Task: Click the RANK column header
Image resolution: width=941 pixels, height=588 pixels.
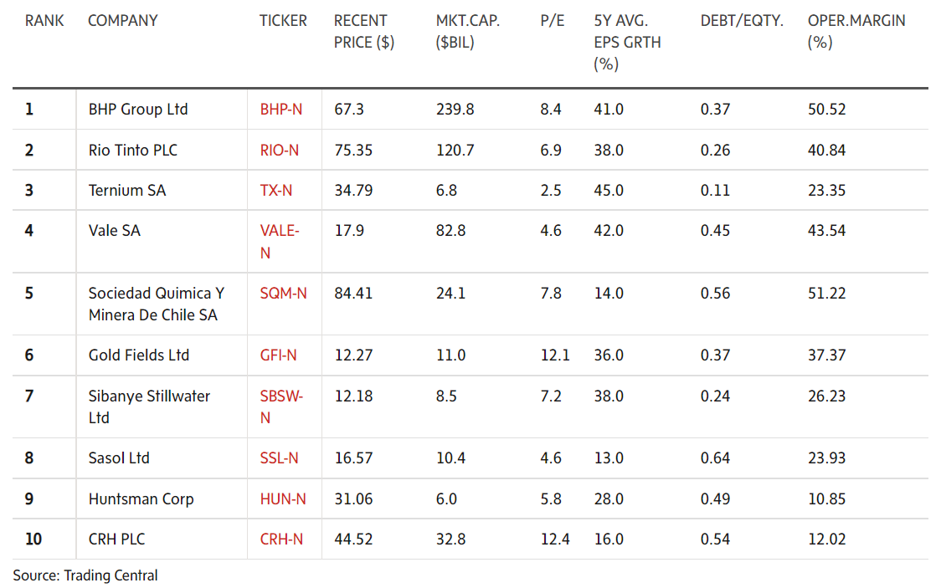Action: pyautogui.click(x=44, y=21)
